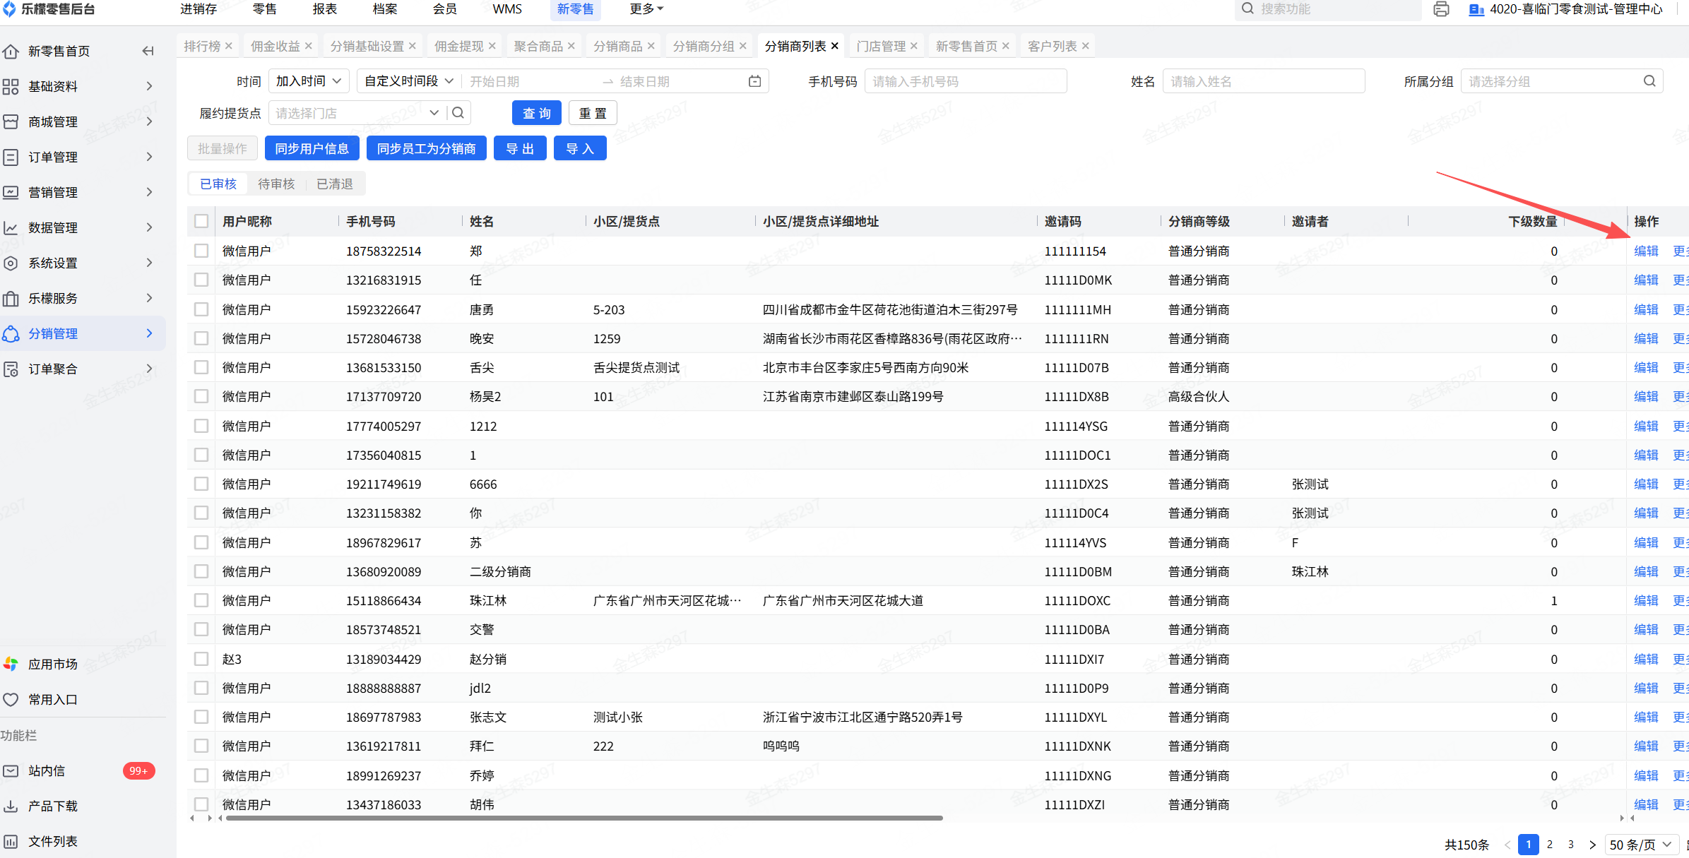Click 同步员工为分销商 button

click(426, 148)
